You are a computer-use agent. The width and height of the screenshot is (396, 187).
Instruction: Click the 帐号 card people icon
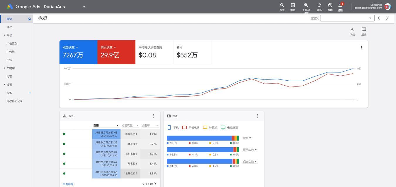[x=65, y=116]
